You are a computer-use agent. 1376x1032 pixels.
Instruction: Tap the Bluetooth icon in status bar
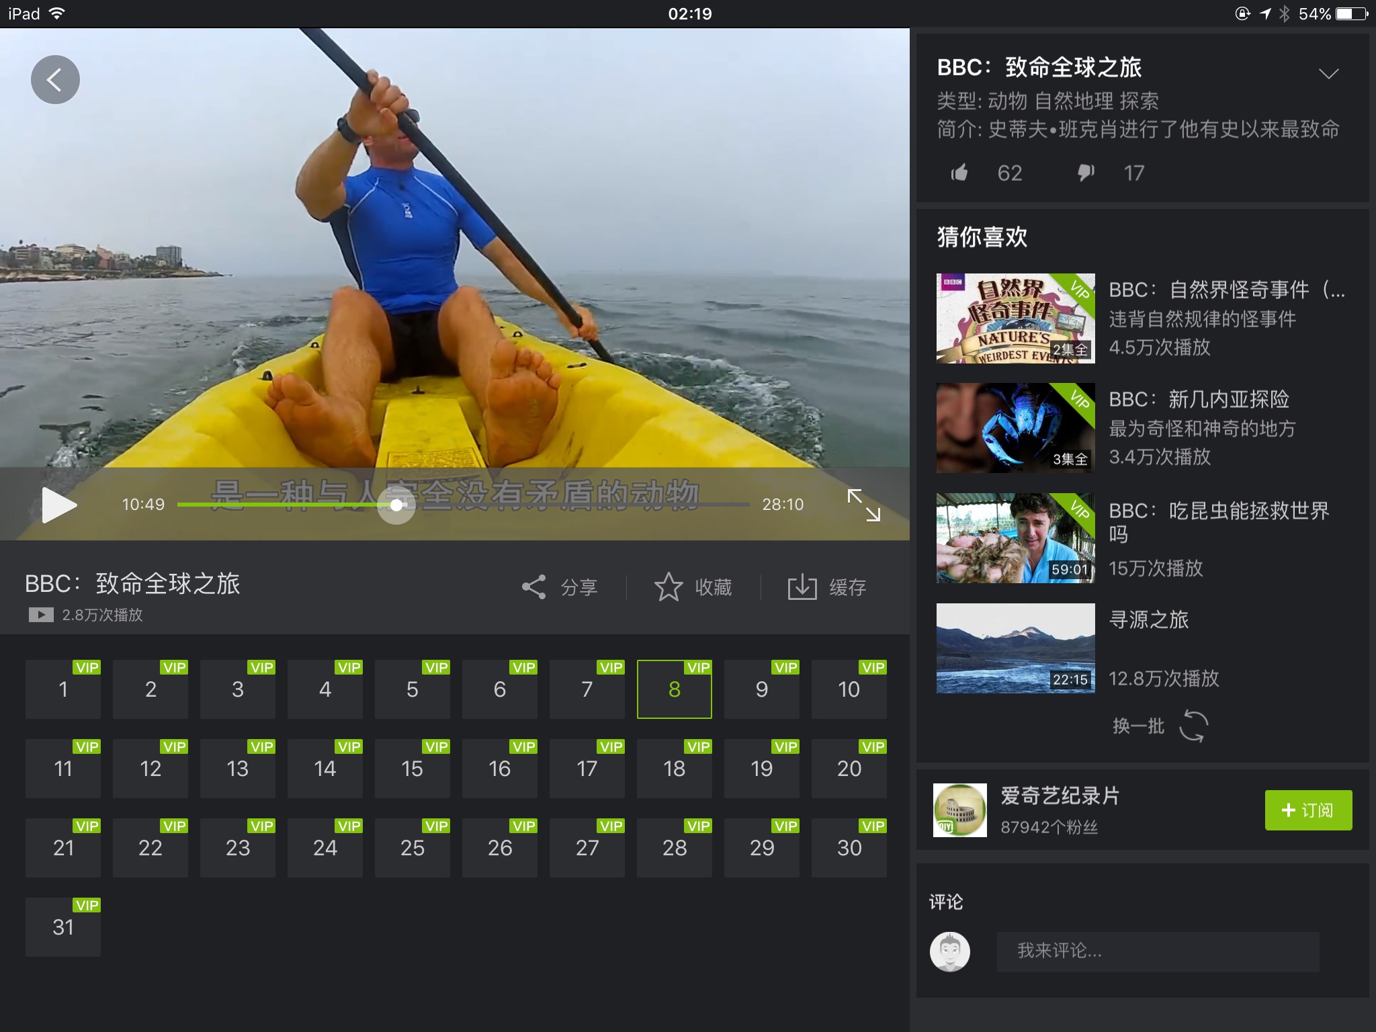pos(1284,13)
